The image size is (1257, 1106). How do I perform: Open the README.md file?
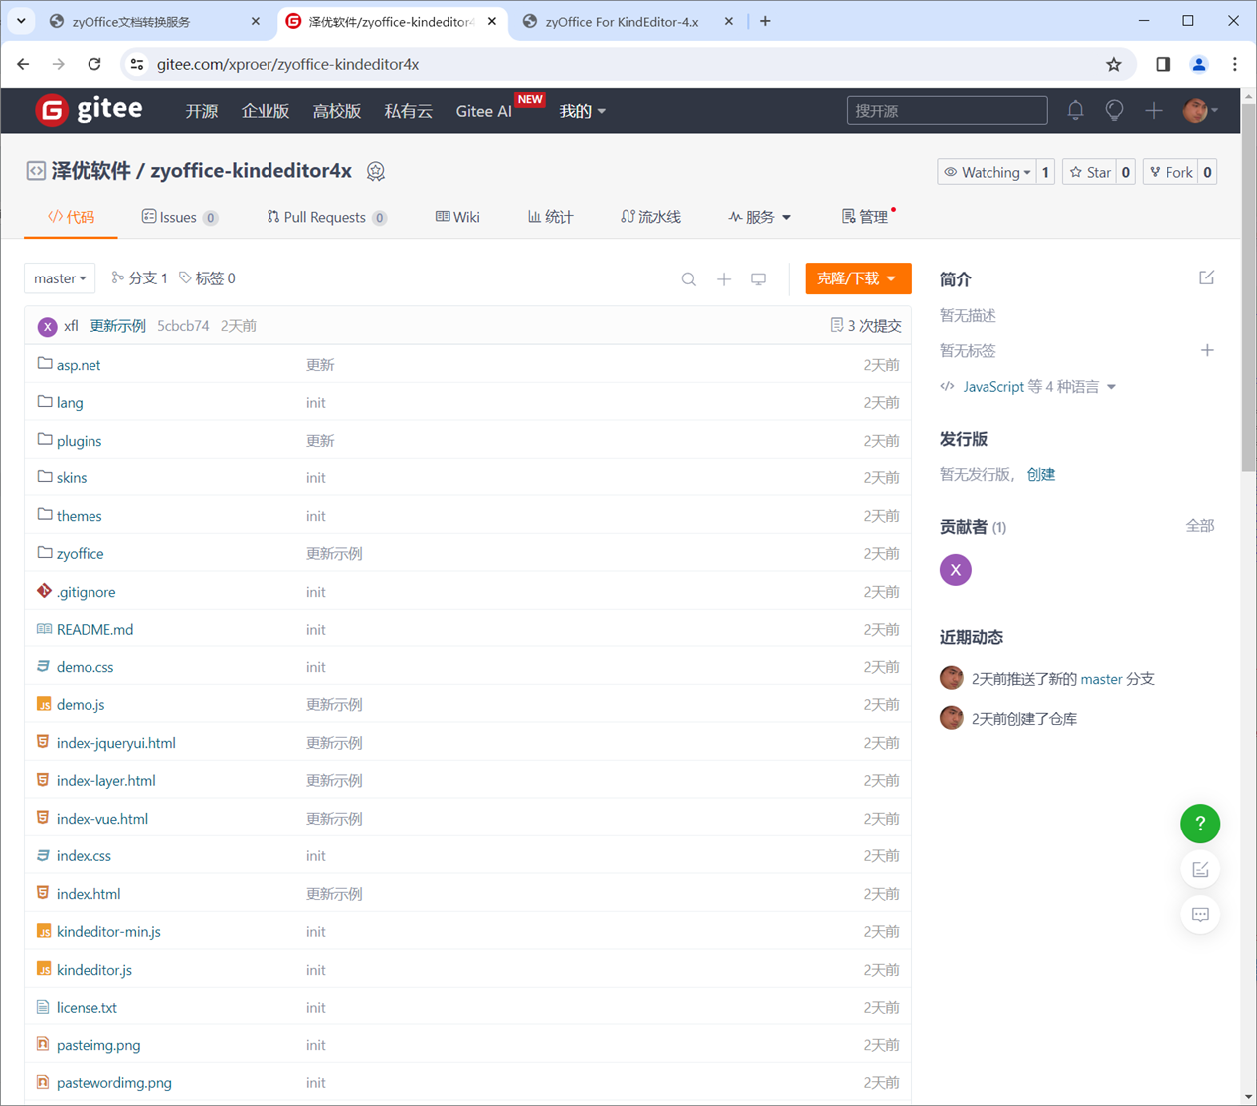tap(94, 629)
